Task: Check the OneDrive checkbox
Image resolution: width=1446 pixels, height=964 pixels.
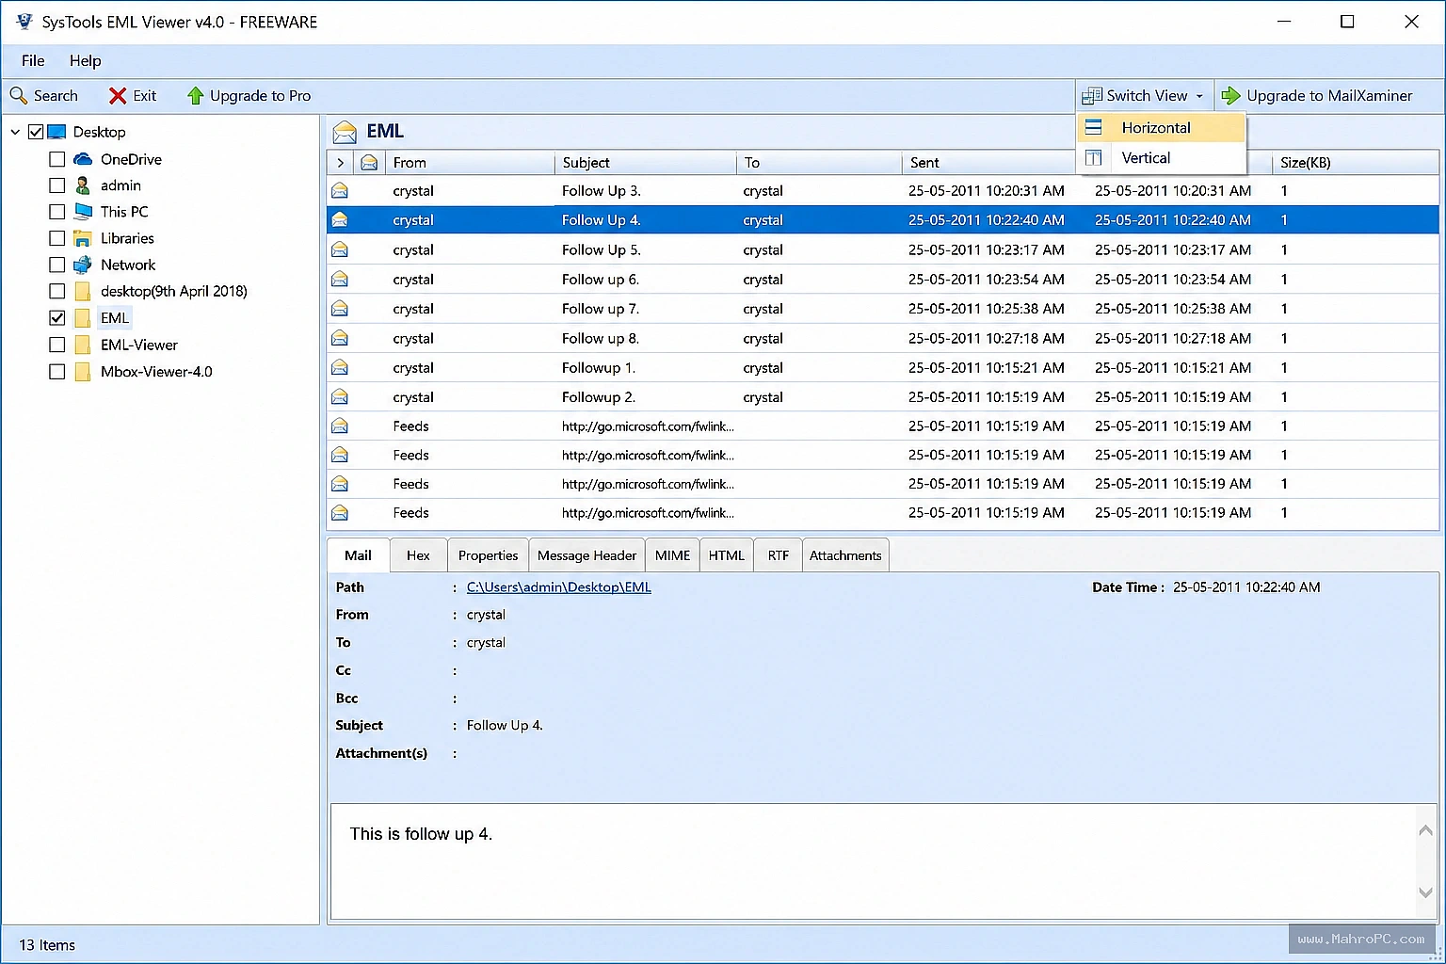Action: (56, 159)
